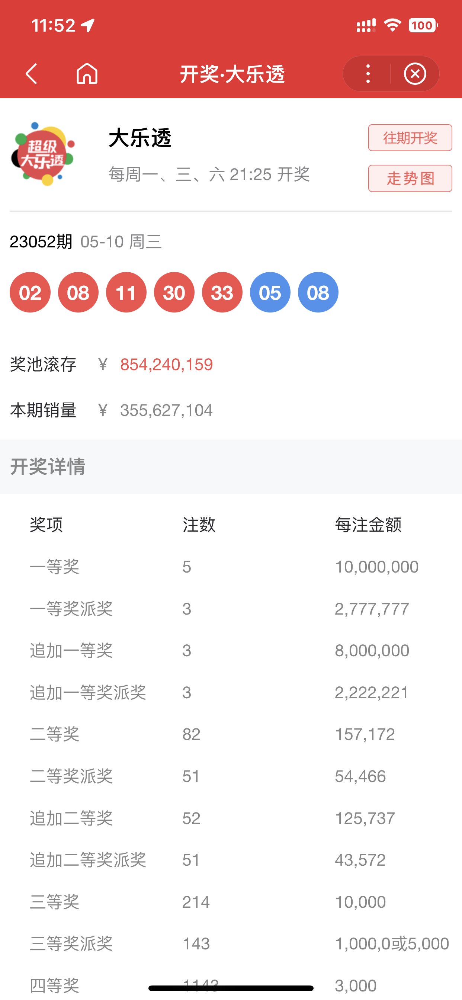462x1000 pixels.
Task: Tap the 本期销量 label
Action: coord(43,410)
